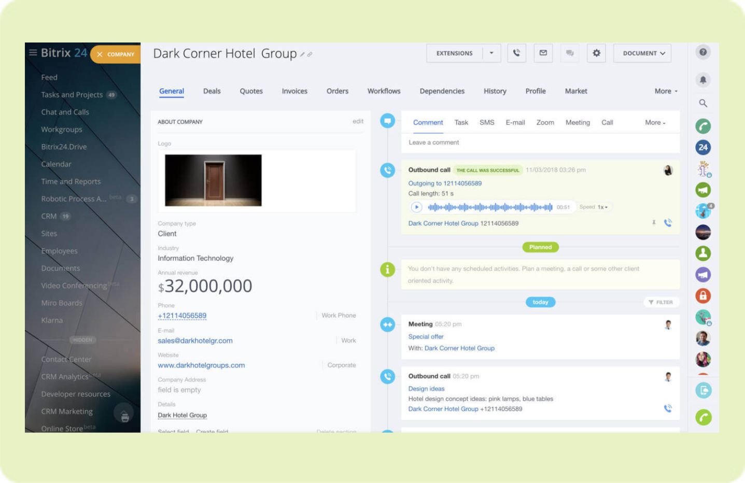Open search via magnifier icon
Viewport: 745px width, 483px height.
(703, 103)
